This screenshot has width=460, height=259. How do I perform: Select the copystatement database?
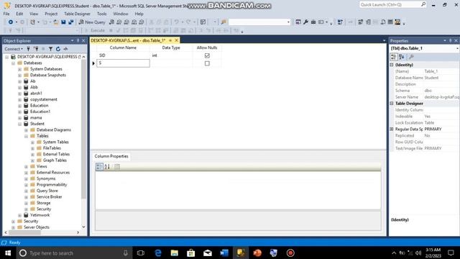(x=44, y=99)
